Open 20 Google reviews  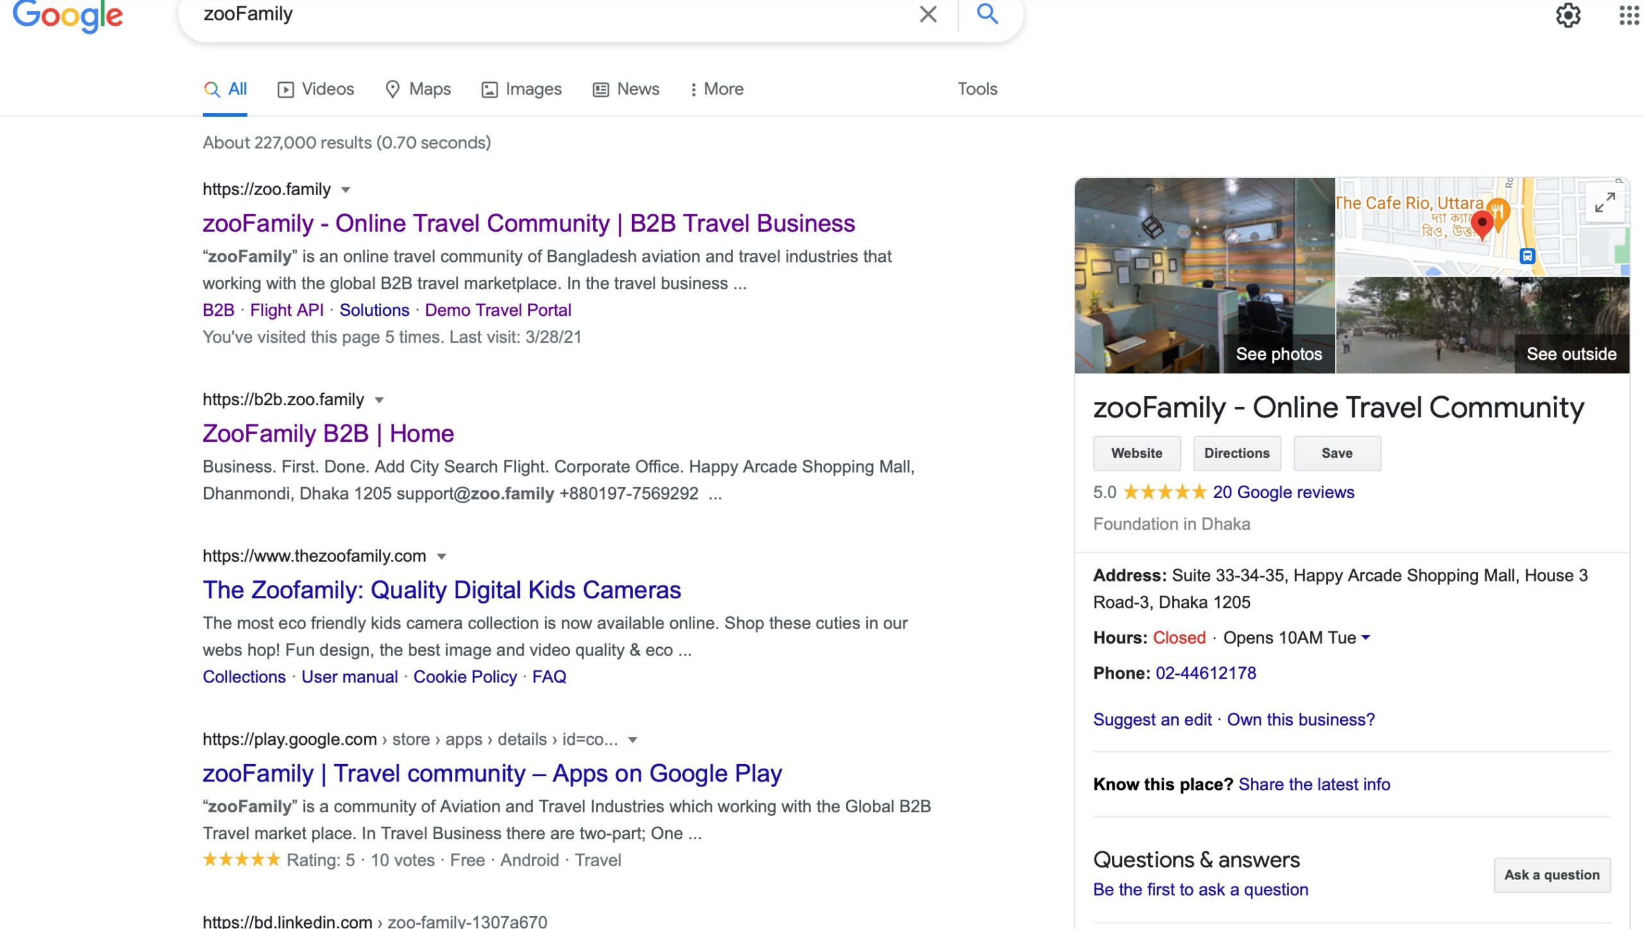(1284, 492)
